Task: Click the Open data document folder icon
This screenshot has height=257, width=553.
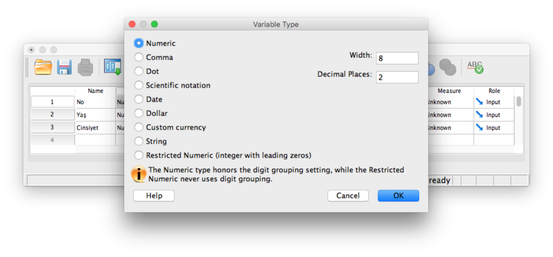Action: click(x=43, y=67)
